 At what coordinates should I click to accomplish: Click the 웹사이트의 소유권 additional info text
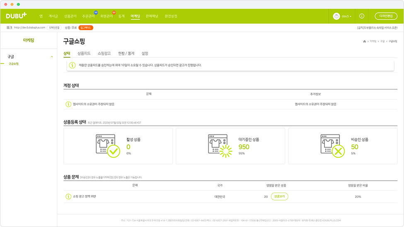coord(315,104)
